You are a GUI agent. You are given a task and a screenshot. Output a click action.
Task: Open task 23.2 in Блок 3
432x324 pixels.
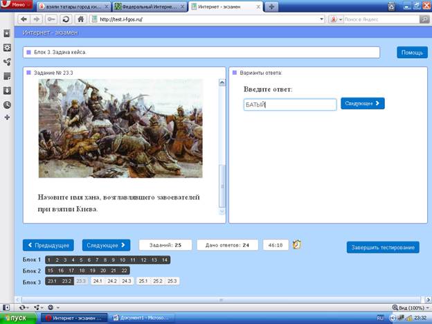[66, 281]
